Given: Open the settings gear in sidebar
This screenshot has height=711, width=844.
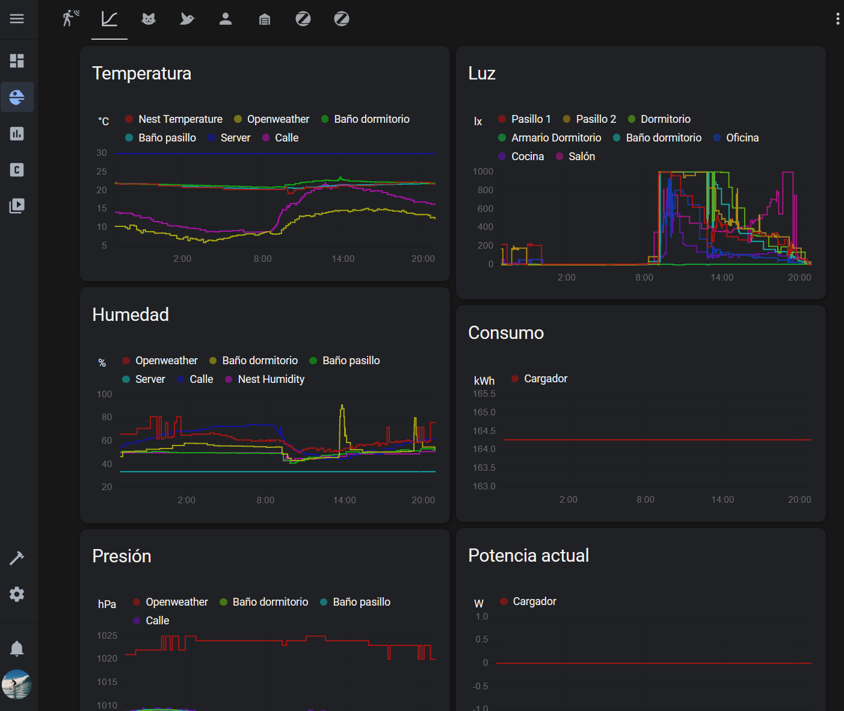Looking at the screenshot, I should [x=17, y=594].
